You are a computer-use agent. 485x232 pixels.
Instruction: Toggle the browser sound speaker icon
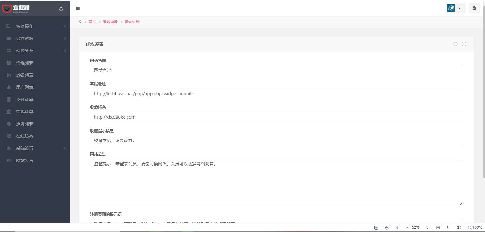tap(458, 227)
